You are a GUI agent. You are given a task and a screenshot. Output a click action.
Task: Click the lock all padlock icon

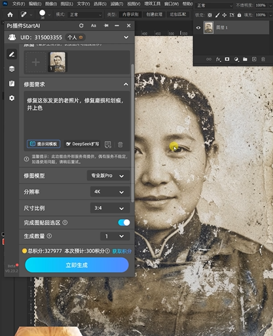(239, 15)
